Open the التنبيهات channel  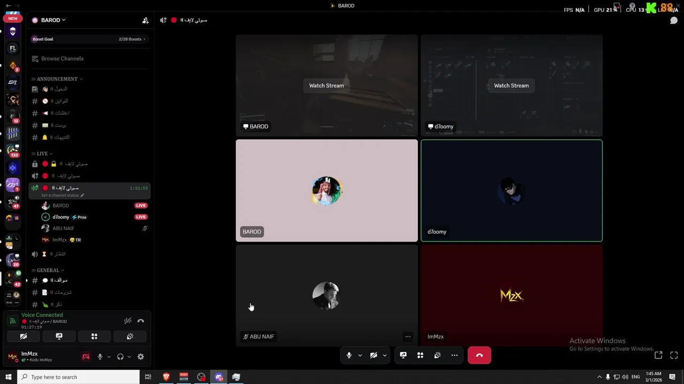tap(89, 137)
